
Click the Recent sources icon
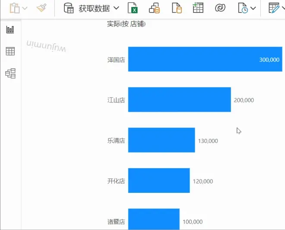(x=243, y=8)
